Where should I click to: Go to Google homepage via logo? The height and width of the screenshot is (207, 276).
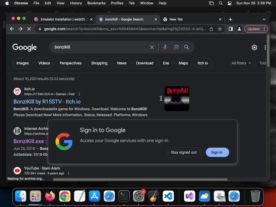tap(25, 47)
